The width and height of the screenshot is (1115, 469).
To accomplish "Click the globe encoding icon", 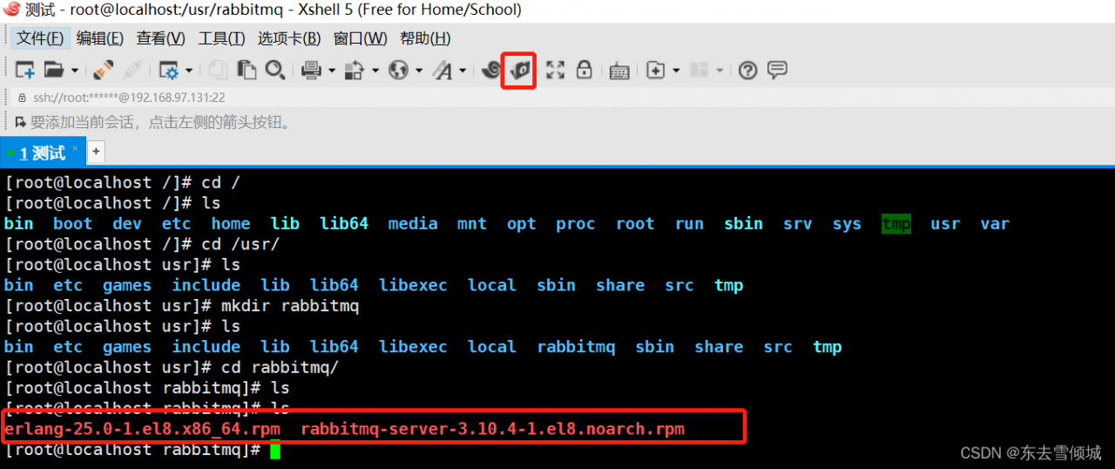I will tap(398, 71).
